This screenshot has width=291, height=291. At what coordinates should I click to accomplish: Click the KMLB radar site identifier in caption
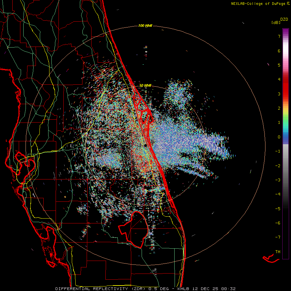tap(184, 289)
